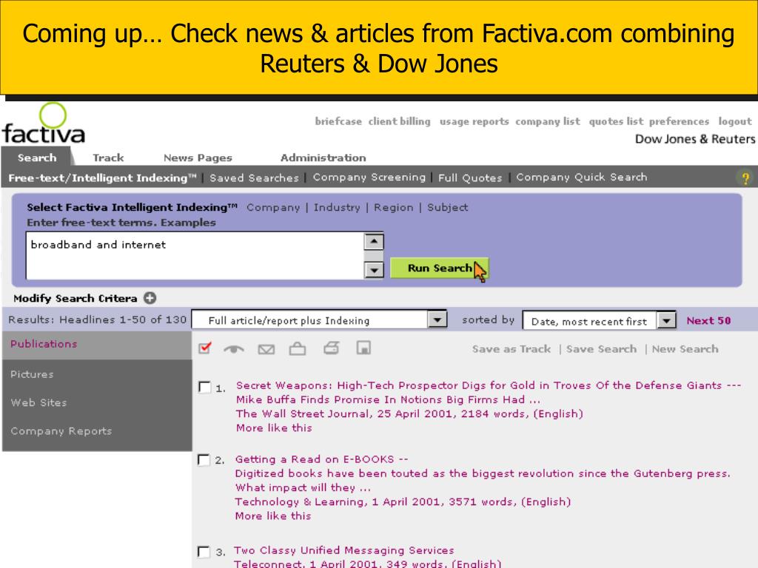758x568 pixels.
Task: Select Pictures in left sidebar
Action: pos(32,374)
